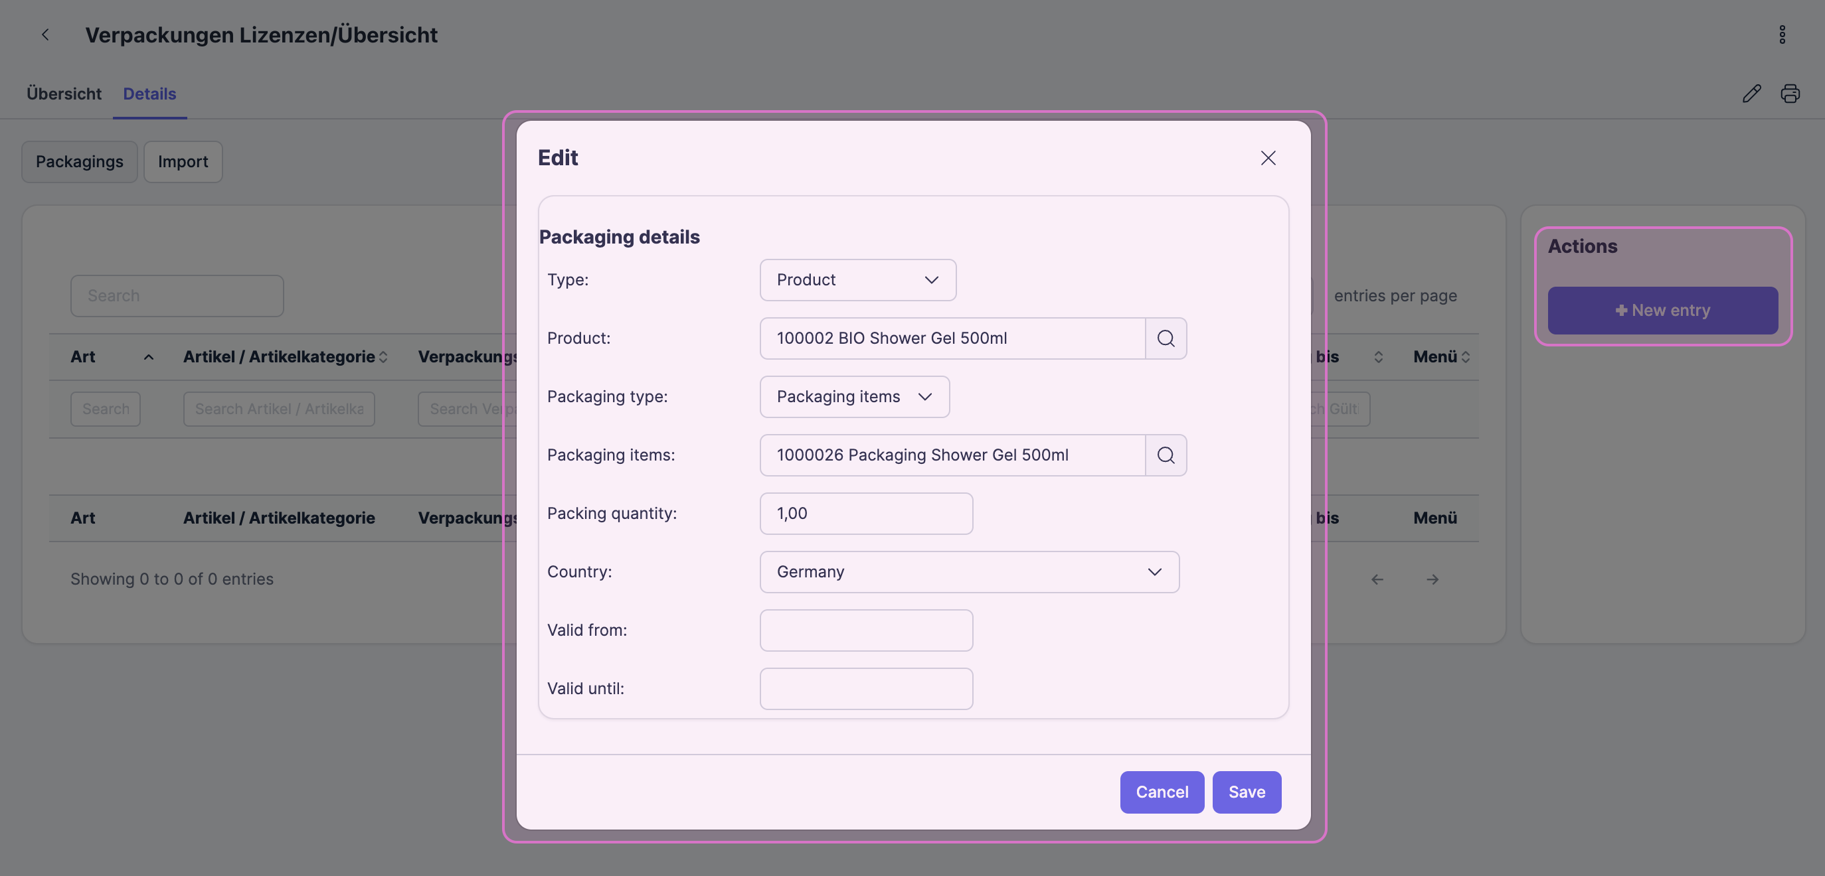The height and width of the screenshot is (876, 1825).
Task: Select the Details tab
Action: pos(149,94)
